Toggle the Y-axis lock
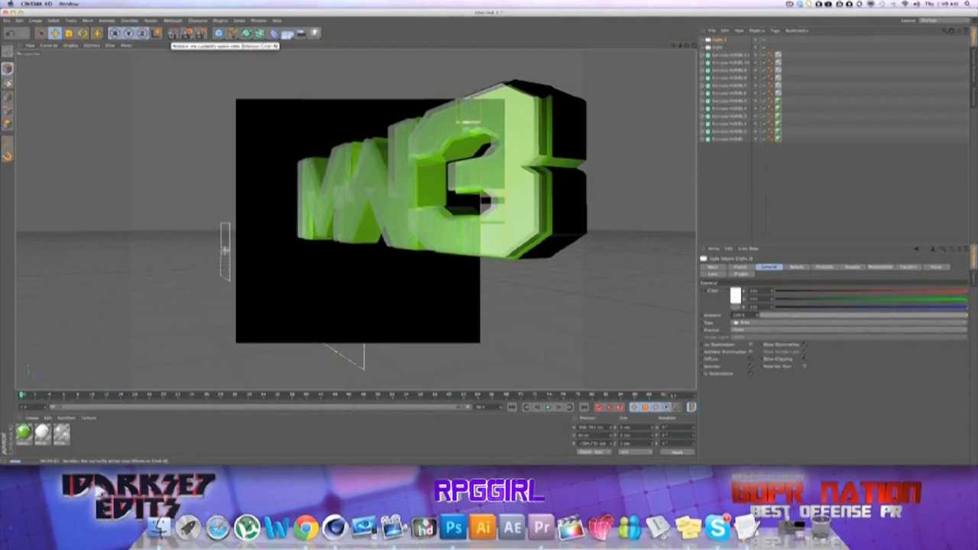978x550 pixels. [128, 33]
